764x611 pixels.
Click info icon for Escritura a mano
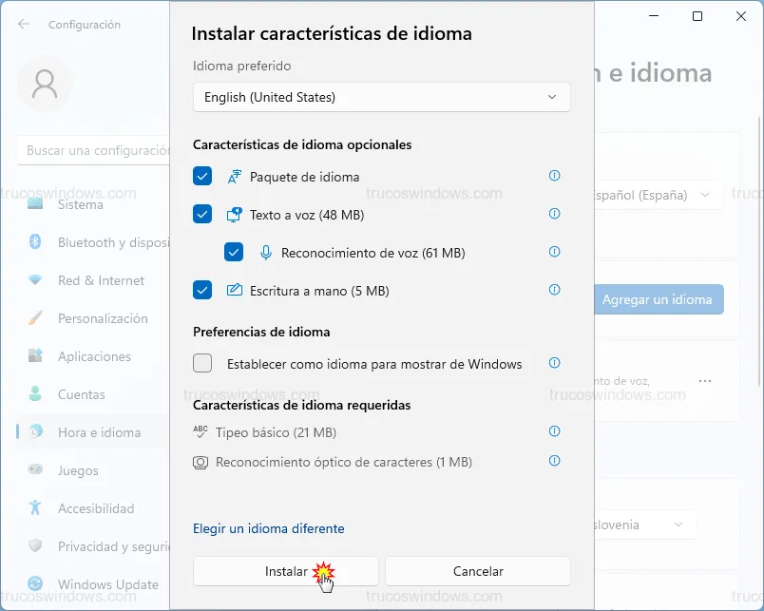[x=555, y=290]
